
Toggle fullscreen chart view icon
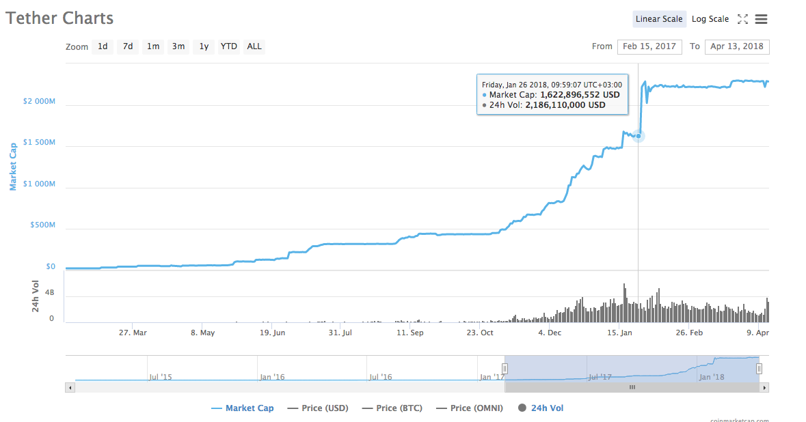742,20
